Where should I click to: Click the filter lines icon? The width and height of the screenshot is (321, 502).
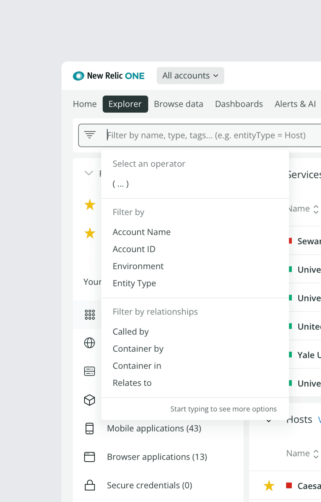(90, 135)
